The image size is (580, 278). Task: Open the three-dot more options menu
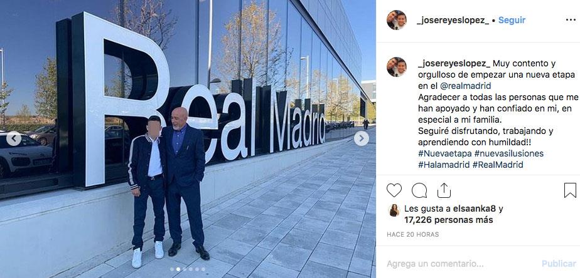point(571,20)
